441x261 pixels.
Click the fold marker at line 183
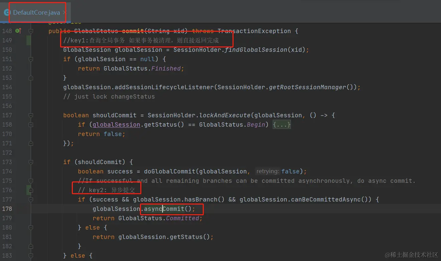coord(31,256)
